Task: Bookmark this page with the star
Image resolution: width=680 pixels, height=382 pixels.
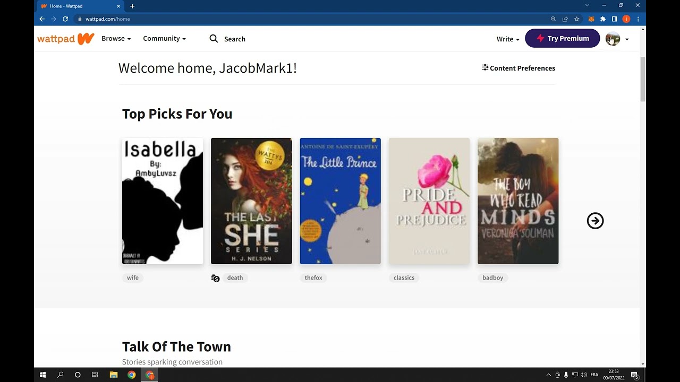Action: pos(577,19)
